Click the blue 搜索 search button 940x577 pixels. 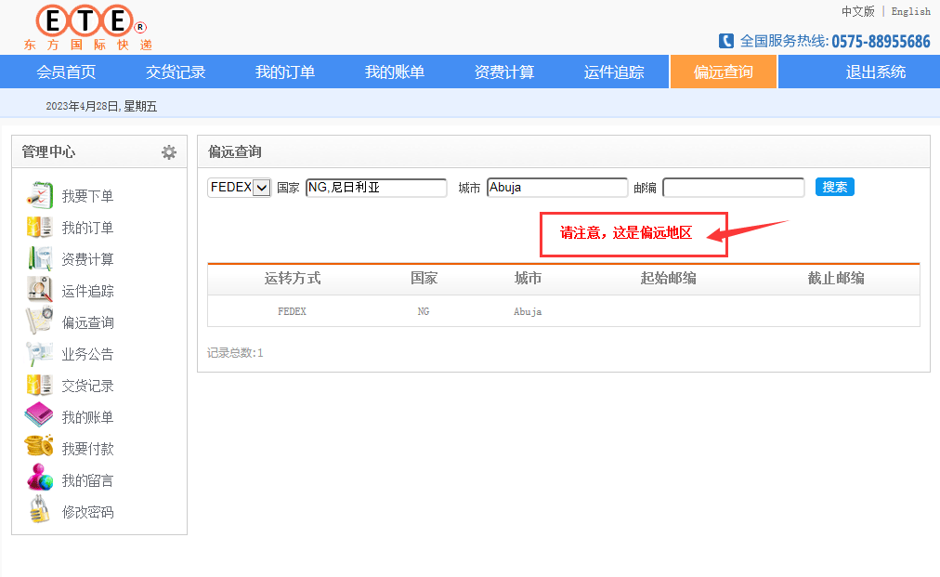(x=834, y=187)
